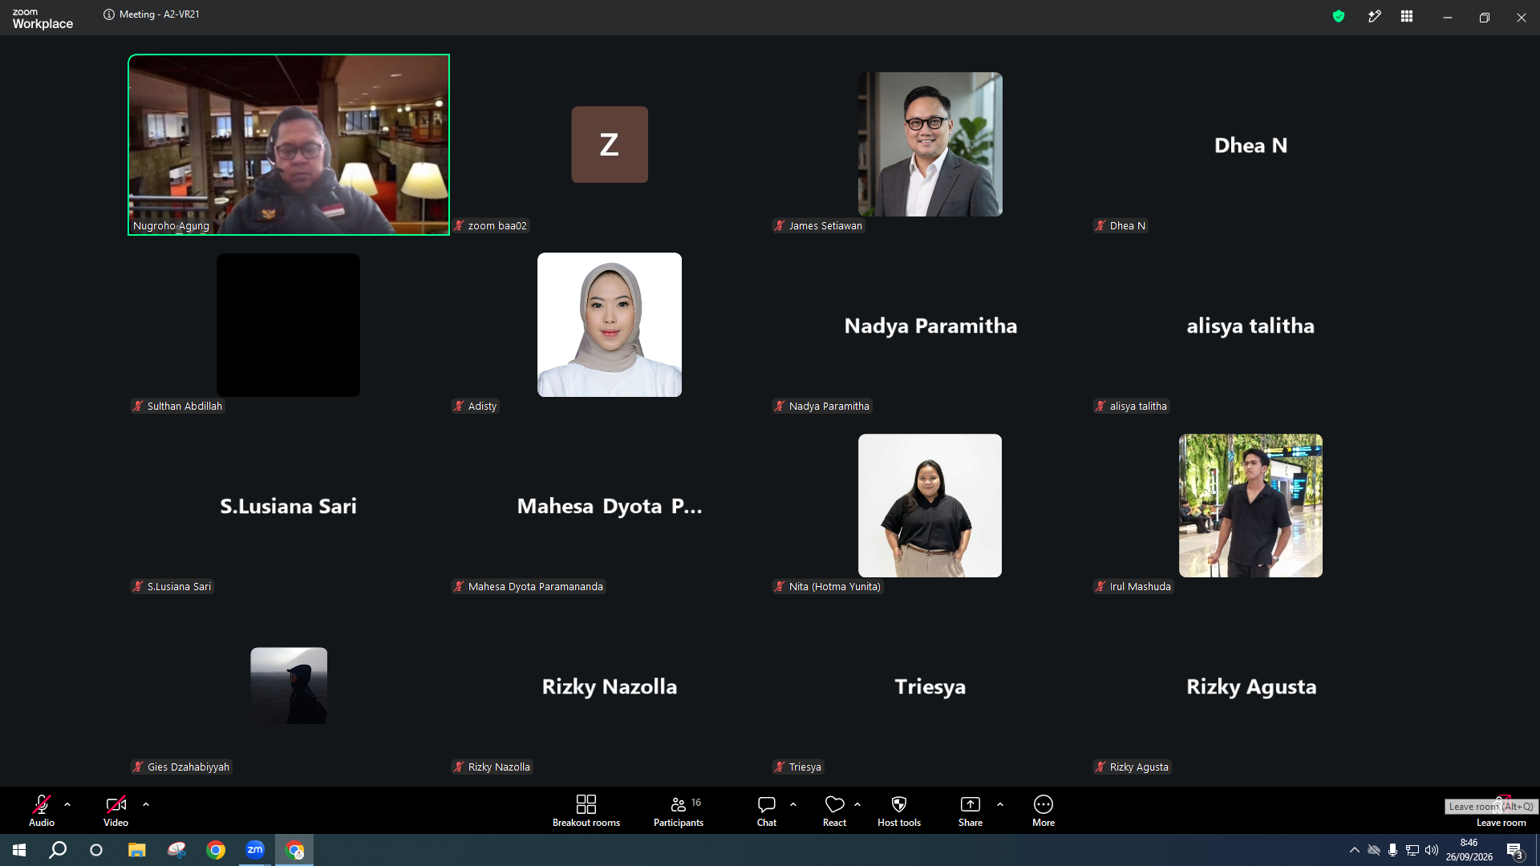Image resolution: width=1540 pixels, height=866 pixels.
Task: Toggle the system tray microphone icon
Action: pyautogui.click(x=1393, y=850)
